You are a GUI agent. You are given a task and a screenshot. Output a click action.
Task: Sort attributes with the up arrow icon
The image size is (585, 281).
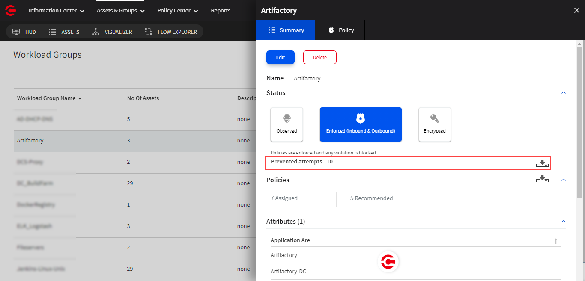[556, 241]
